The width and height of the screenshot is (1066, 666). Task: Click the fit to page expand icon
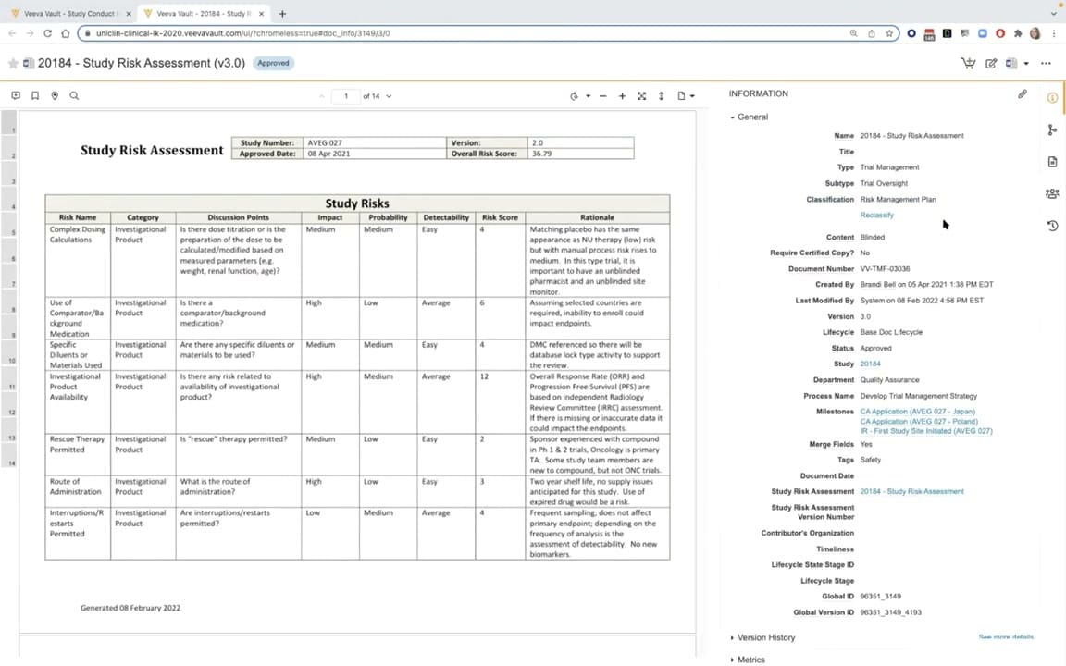[642, 96]
